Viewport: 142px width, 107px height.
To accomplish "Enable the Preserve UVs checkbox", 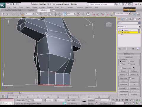I will click(x=121, y=68).
